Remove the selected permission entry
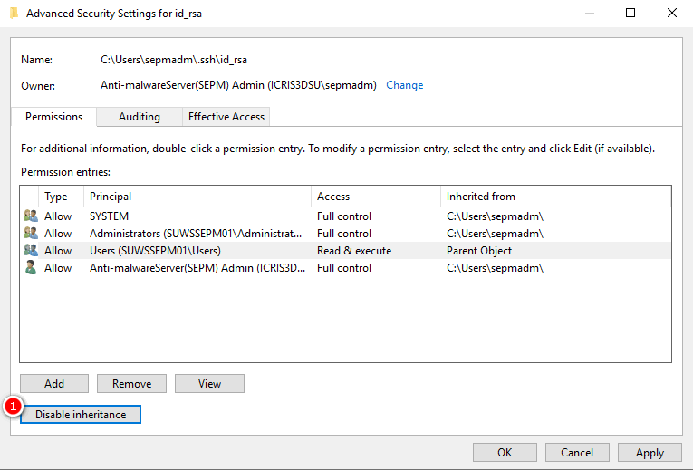This screenshot has width=693, height=470. (131, 383)
